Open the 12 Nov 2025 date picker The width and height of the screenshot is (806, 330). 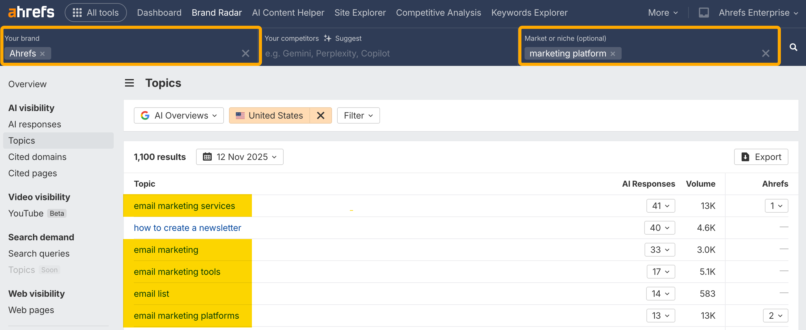pos(240,157)
